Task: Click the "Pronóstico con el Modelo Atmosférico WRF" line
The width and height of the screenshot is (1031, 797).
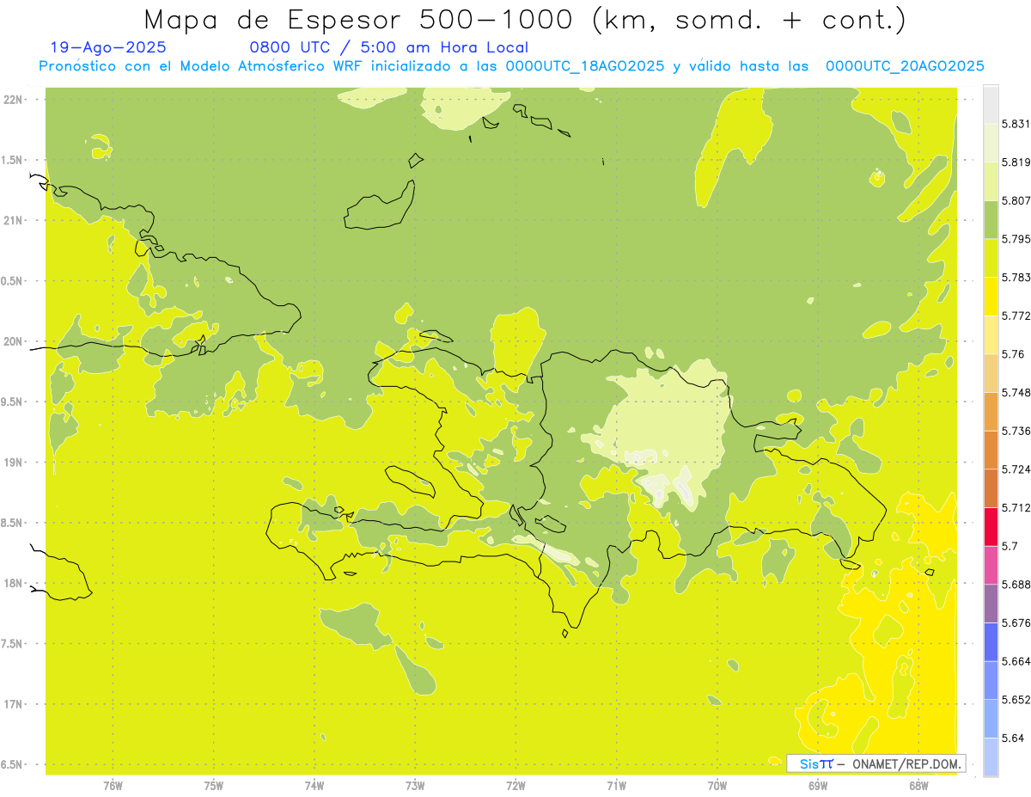Action: click(511, 66)
